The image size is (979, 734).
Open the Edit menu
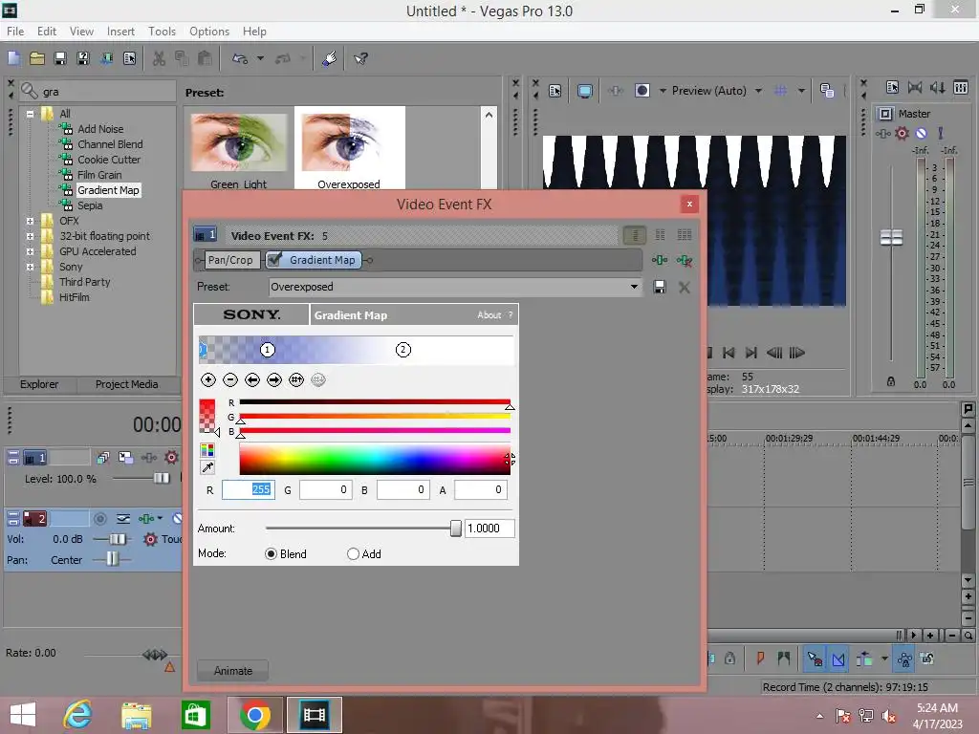click(x=47, y=32)
